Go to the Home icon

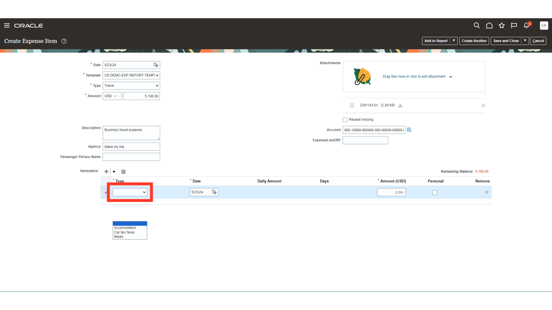tap(489, 26)
